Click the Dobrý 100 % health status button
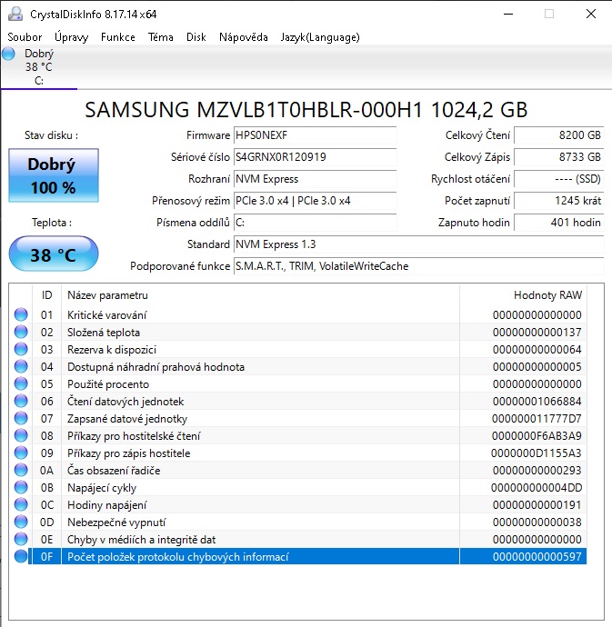Image resolution: width=612 pixels, height=627 pixels. pos(51,176)
